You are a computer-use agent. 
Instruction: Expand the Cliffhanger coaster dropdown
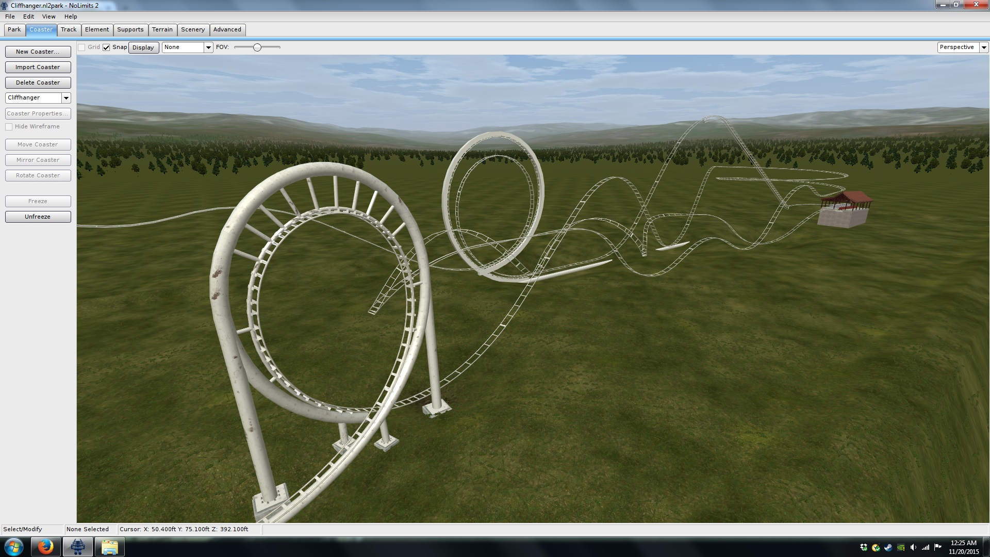(66, 98)
